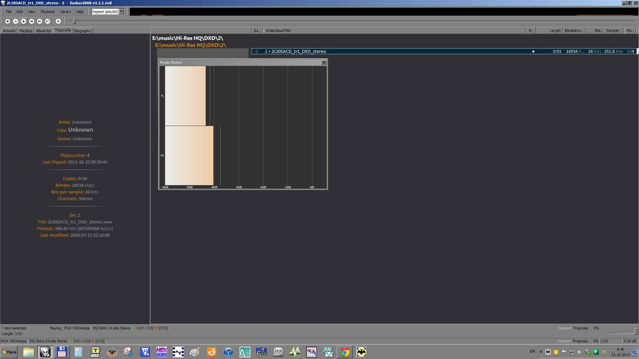Switch to the Artwork tab
This screenshot has height=359, width=639.
click(9, 31)
